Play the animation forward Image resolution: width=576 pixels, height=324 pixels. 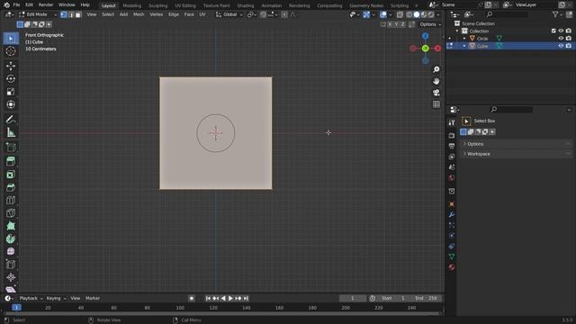click(x=230, y=298)
